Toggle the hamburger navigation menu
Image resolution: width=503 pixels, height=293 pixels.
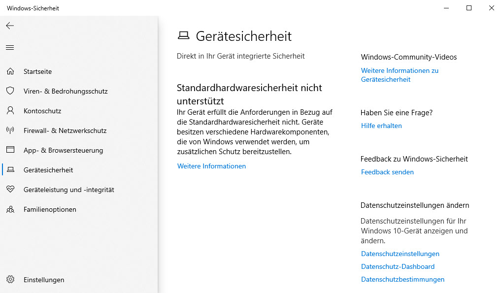10,48
